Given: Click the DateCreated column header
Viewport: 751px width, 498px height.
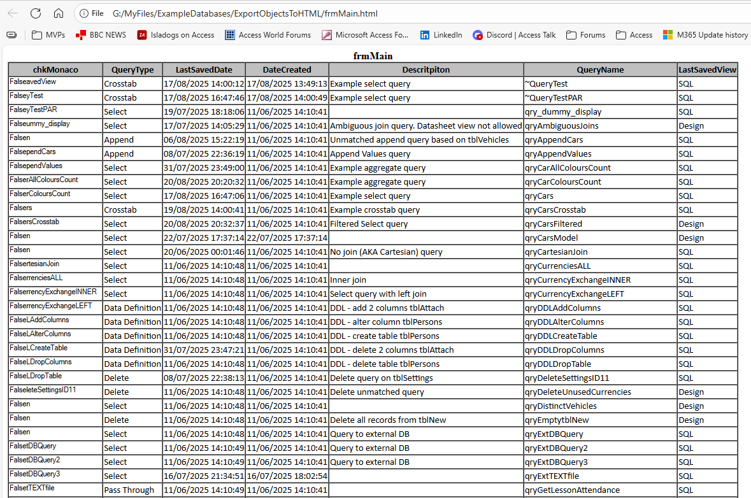Looking at the screenshot, I should (x=287, y=69).
